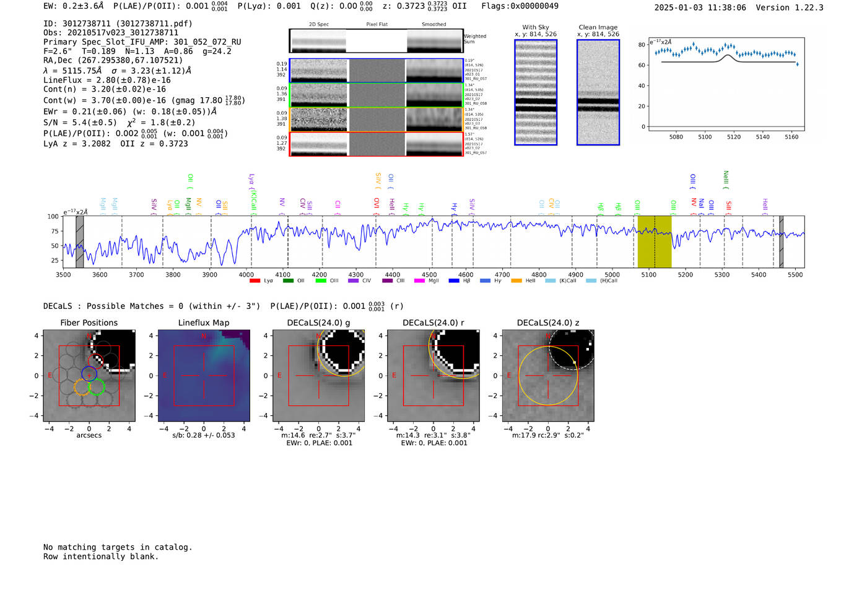Click the yellow highlighted band in spectrum

click(654, 242)
